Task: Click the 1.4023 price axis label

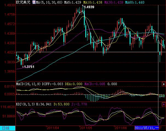Action: pyautogui.click(x=10, y=52)
